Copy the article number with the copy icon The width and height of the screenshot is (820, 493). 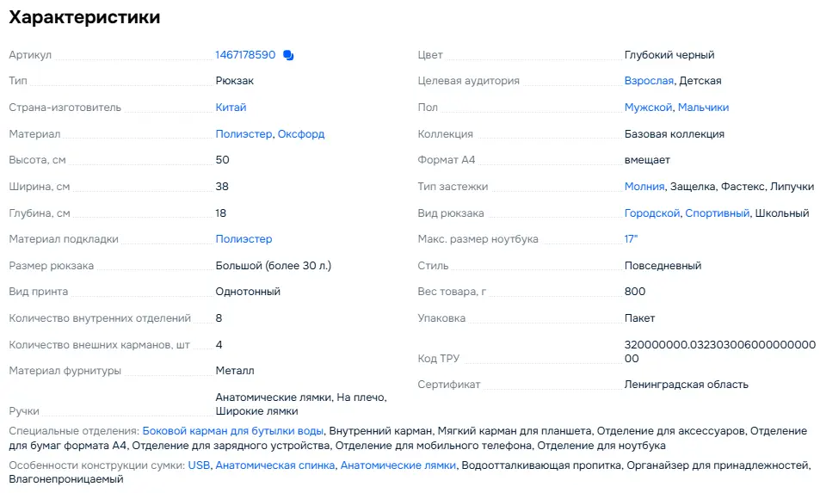click(288, 55)
